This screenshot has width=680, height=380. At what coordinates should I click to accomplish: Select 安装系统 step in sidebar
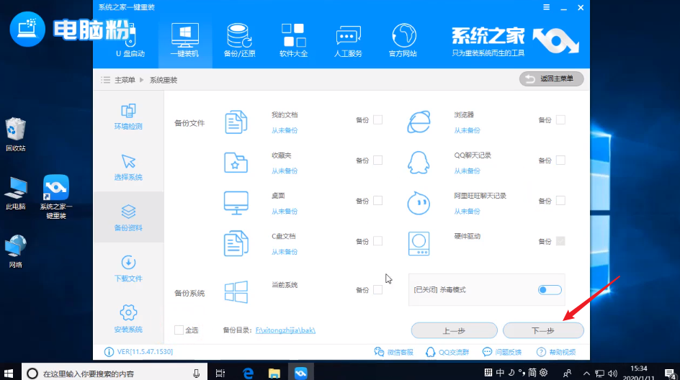pyautogui.click(x=128, y=319)
